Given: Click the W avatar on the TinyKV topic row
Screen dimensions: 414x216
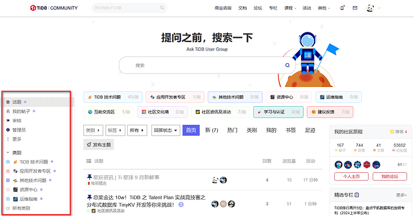Looking at the screenshot, I should (223, 204).
